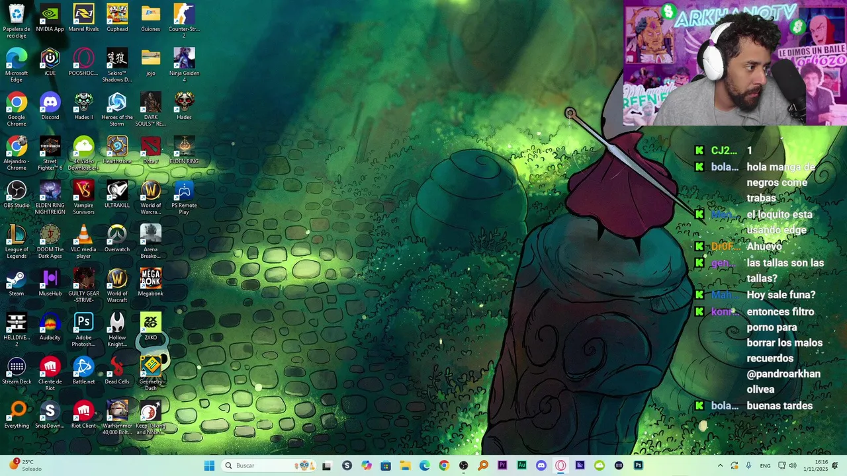This screenshot has height=476, width=847.
Task: Open Discord from the taskbar
Action: 541,465
